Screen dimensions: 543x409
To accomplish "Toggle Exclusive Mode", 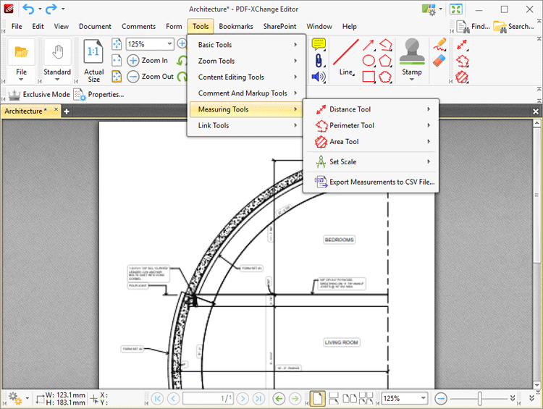I will click(x=39, y=95).
